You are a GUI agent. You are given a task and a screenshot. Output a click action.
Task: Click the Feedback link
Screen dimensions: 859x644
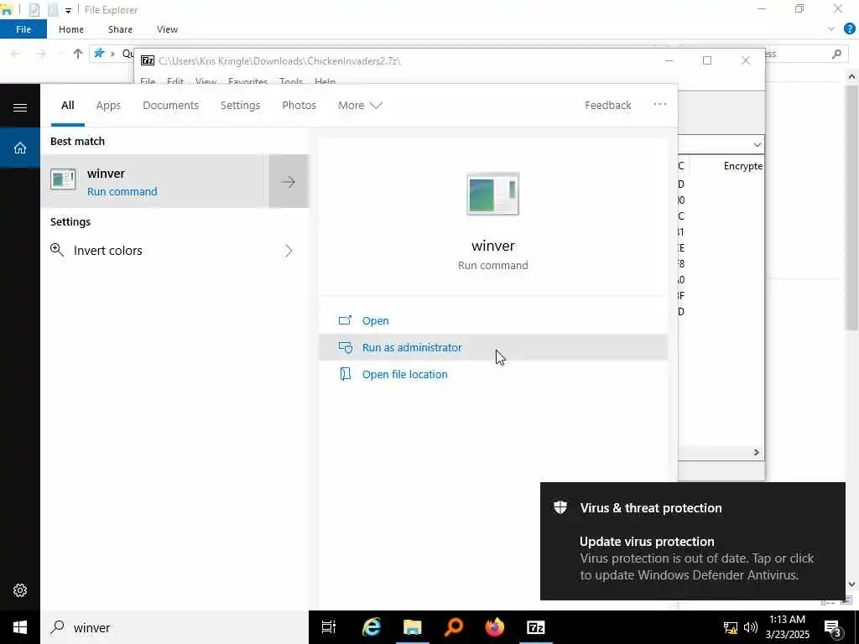(x=607, y=105)
